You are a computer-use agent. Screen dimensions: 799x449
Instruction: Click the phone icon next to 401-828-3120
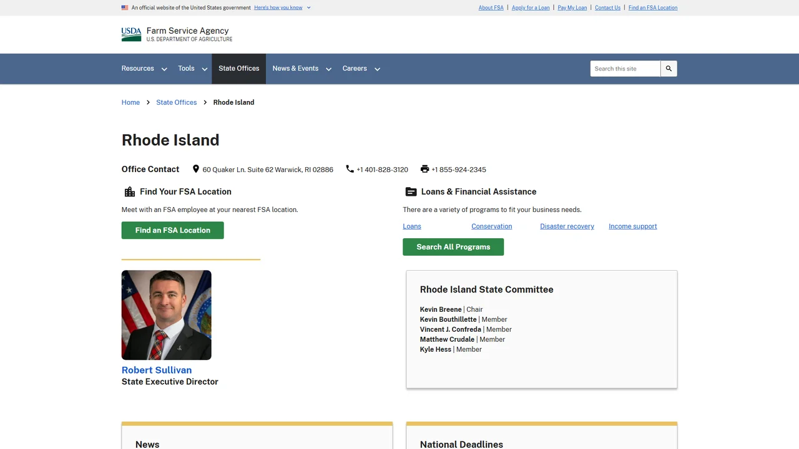[x=350, y=169]
